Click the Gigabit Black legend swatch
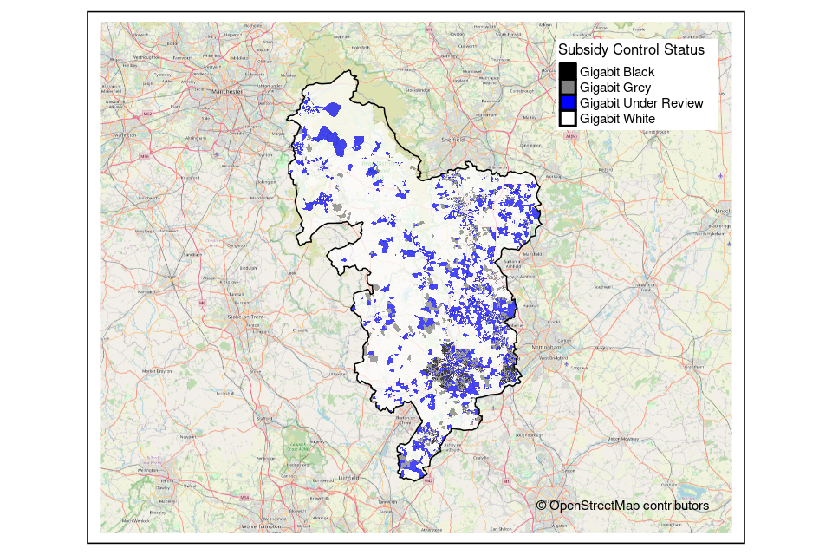 click(567, 72)
